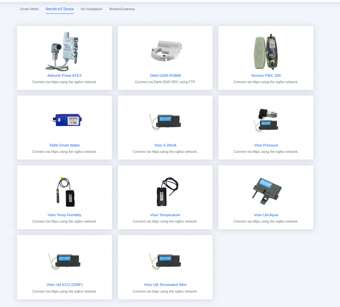Open the Diehl IZAR-RS868 device link

click(165, 75)
